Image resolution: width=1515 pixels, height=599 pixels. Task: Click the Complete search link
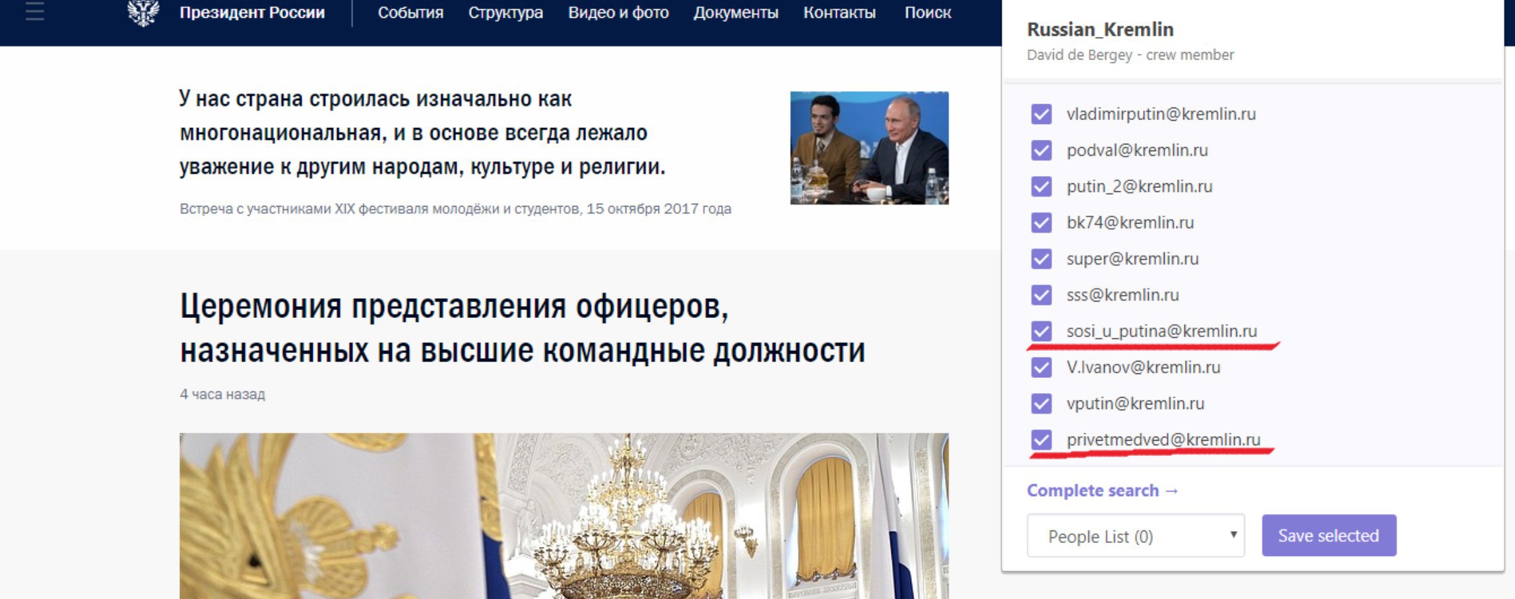click(1103, 491)
